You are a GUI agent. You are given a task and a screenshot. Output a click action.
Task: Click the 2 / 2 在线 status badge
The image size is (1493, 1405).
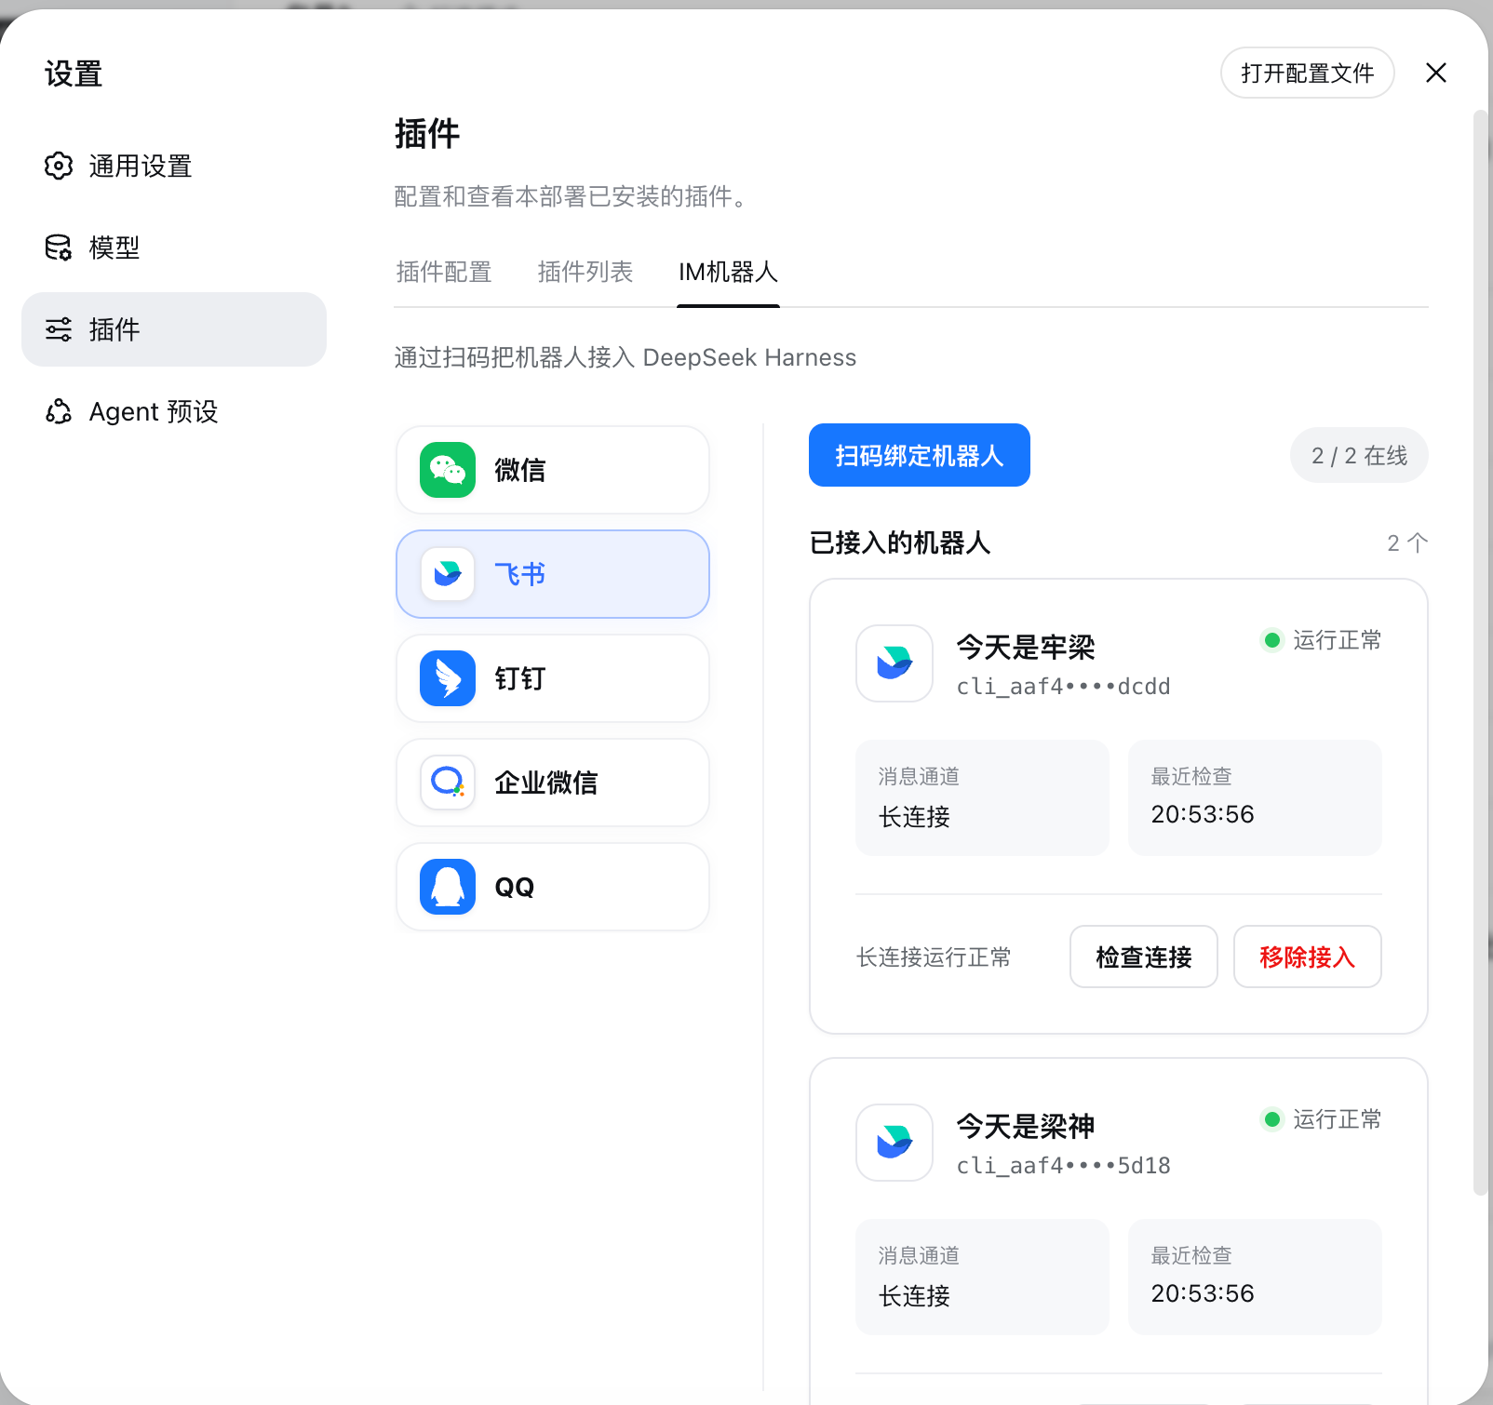[x=1359, y=455]
